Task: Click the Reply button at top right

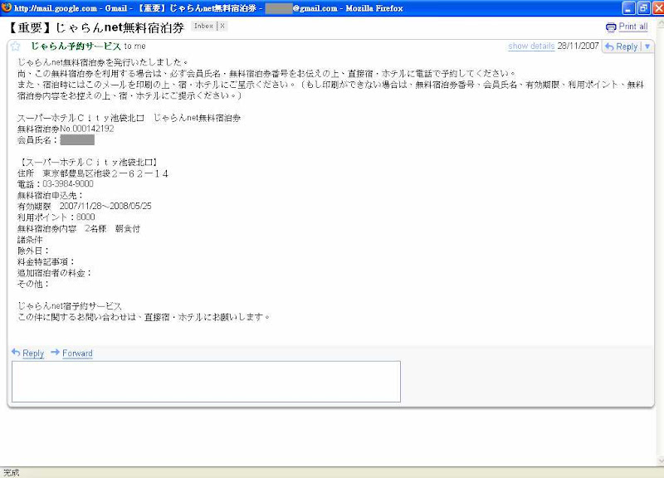Action: pyautogui.click(x=621, y=46)
